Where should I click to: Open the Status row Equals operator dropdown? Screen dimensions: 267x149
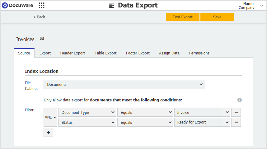(145, 122)
